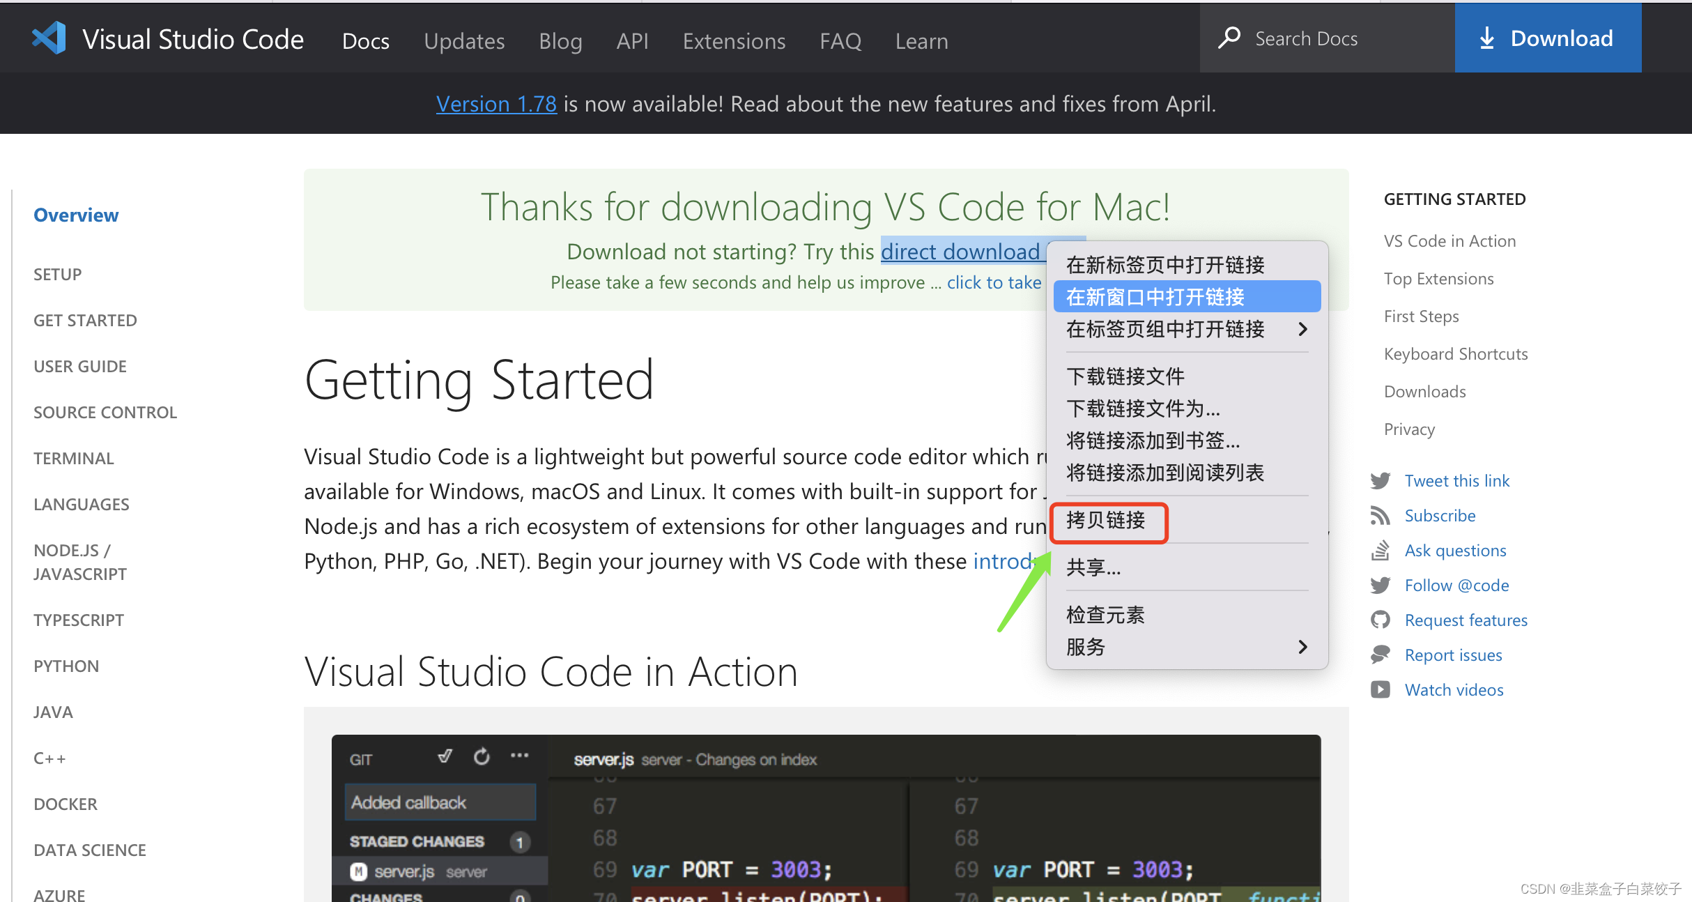Open the LANGUAGES sidebar section
Screen dimensions: 1692x902
[82, 504]
